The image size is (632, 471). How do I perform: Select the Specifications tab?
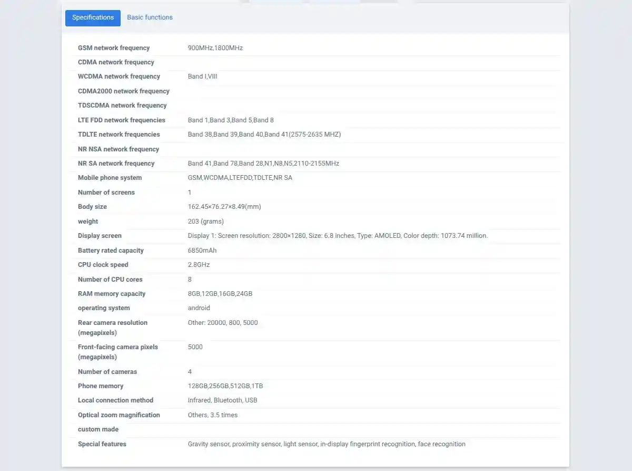coord(93,17)
